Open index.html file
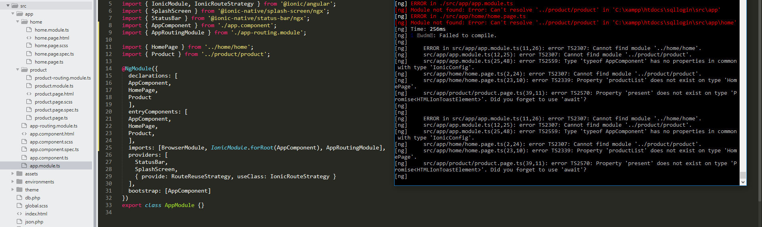 (x=36, y=214)
